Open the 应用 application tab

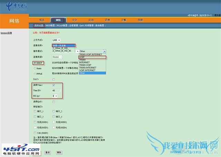tap(91, 20)
